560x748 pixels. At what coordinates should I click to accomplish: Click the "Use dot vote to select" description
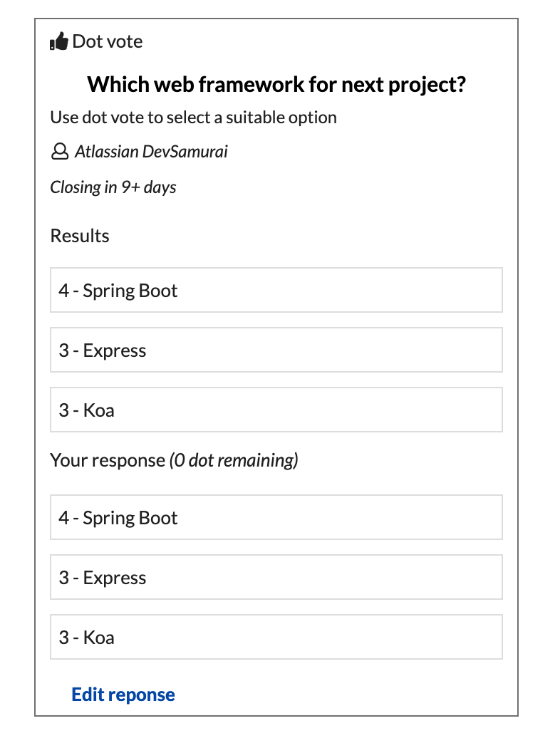(x=193, y=118)
